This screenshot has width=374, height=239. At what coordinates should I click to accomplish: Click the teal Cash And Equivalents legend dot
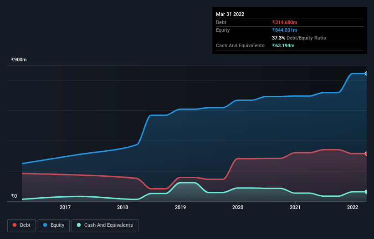pyautogui.click(x=79, y=225)
